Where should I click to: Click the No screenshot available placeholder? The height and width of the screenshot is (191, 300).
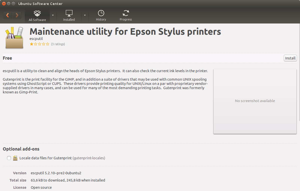click(255, 101)
